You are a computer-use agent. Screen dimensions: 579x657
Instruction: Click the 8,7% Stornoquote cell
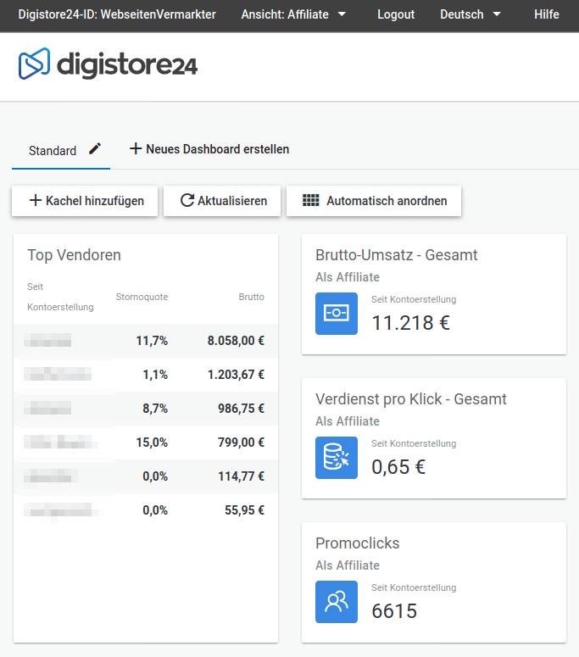pos(155,409)
